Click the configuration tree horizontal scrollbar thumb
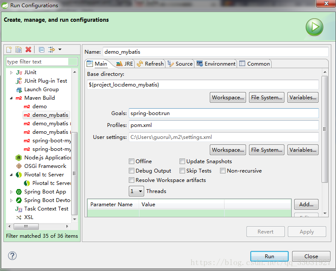336x271 pixels. click(26, 226)
